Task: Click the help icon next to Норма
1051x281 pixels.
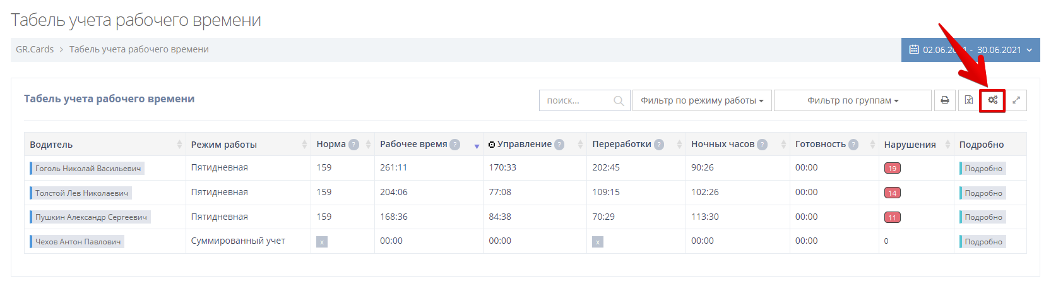Action: (x=353, y=145)
